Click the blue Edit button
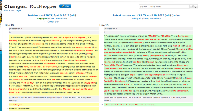198x111 pixels. point(65,6)
